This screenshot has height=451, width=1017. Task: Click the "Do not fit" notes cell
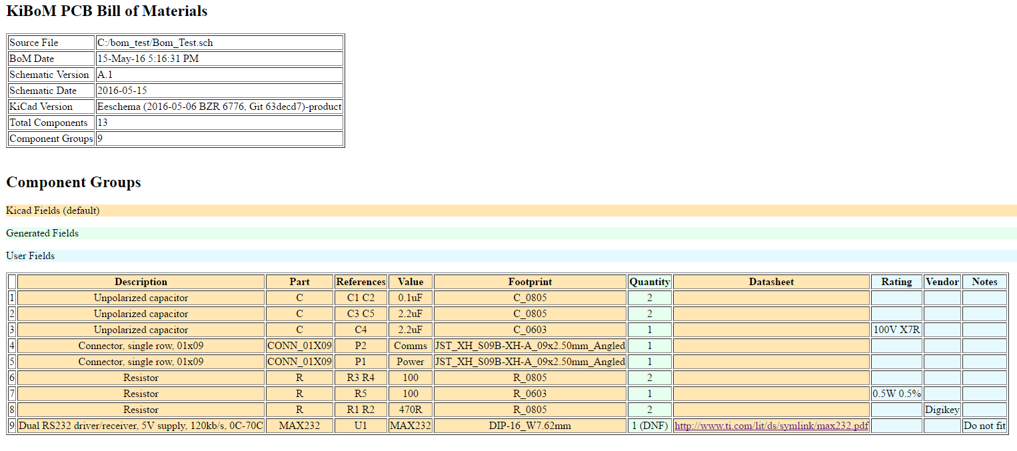click(x=984, y=426)
